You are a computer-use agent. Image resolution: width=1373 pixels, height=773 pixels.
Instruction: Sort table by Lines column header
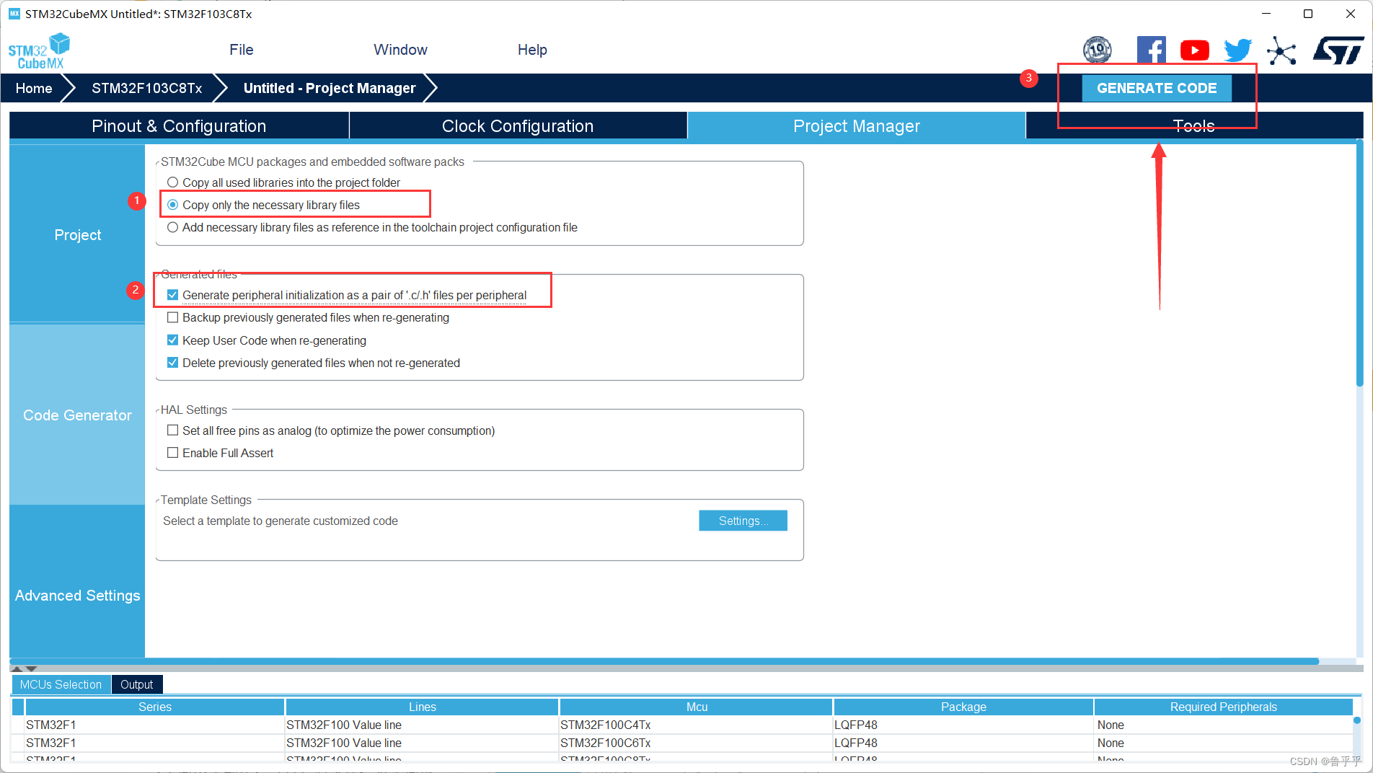point(423,707)
